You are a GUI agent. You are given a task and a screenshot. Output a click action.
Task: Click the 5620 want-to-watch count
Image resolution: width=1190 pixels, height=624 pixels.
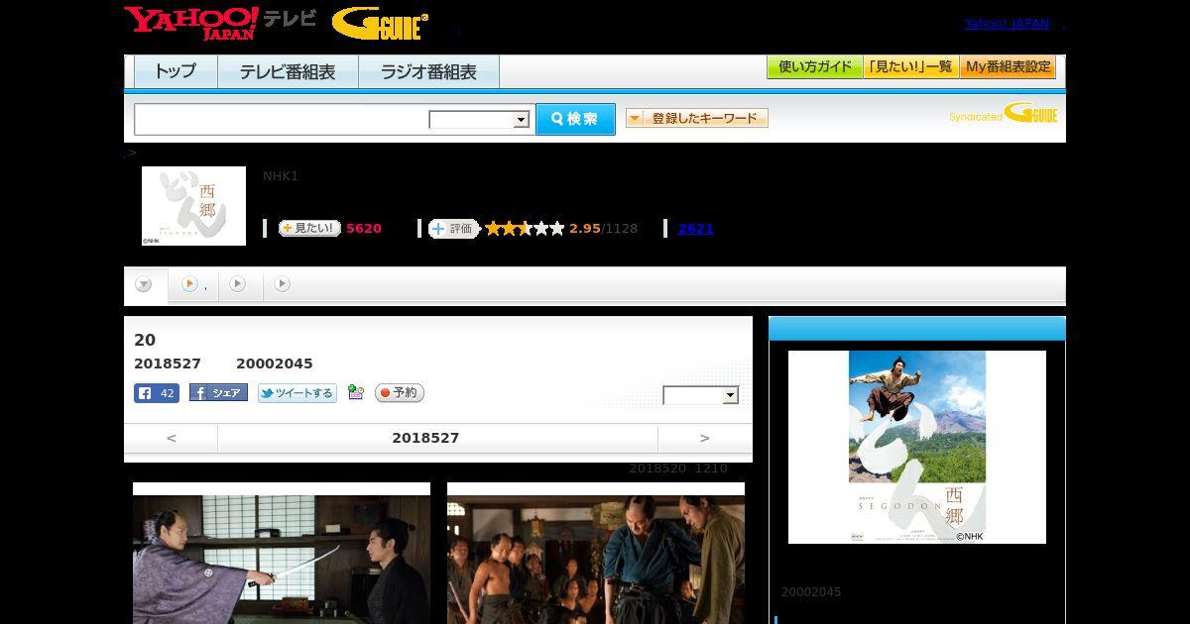(364, 229)
